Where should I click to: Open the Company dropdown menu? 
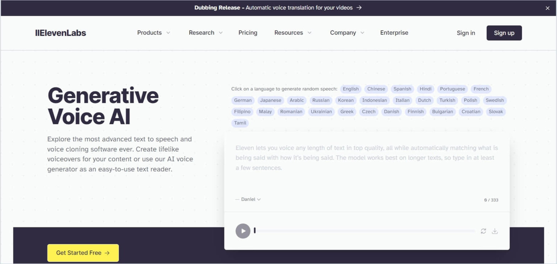click(347, 33)
